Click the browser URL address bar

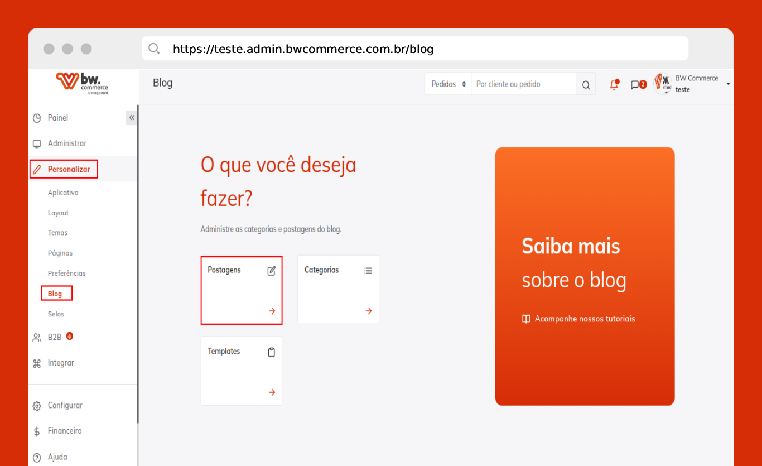pyautogui.click(x=414, y=49)
